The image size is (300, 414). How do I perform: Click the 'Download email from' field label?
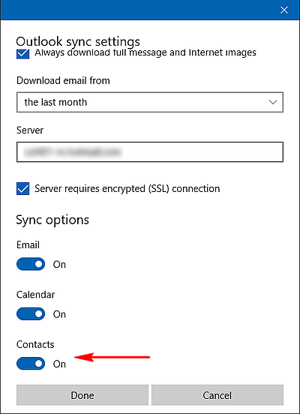[x=63, y=80]
